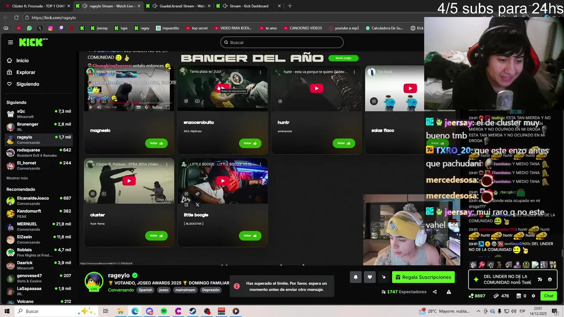Switch to Stream - Kick Dashboard tab
The image size is (564, 317).
point(249,6)
